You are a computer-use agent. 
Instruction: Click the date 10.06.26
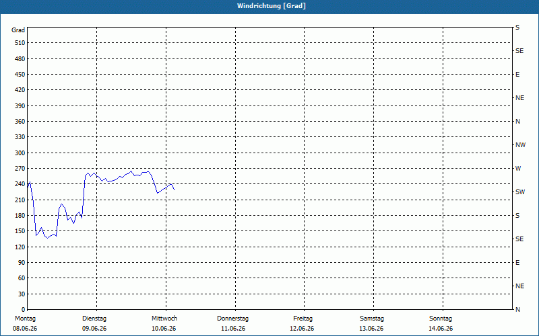[164, 329]
